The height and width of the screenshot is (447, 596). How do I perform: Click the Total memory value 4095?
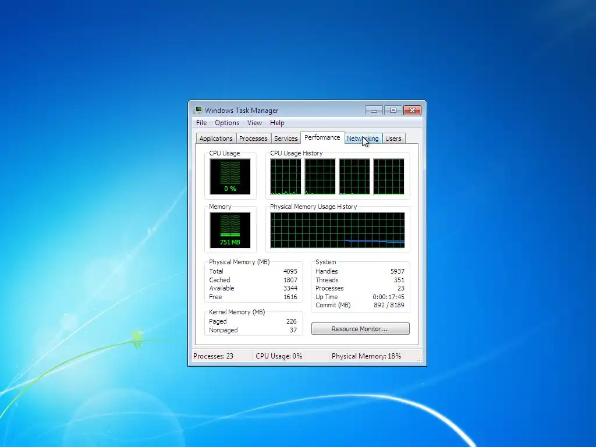290,271
